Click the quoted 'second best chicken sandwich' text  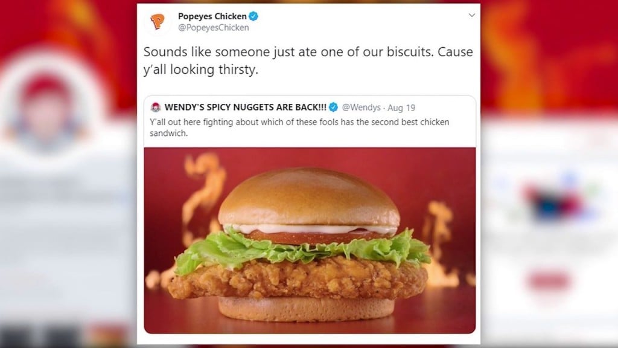299,127
